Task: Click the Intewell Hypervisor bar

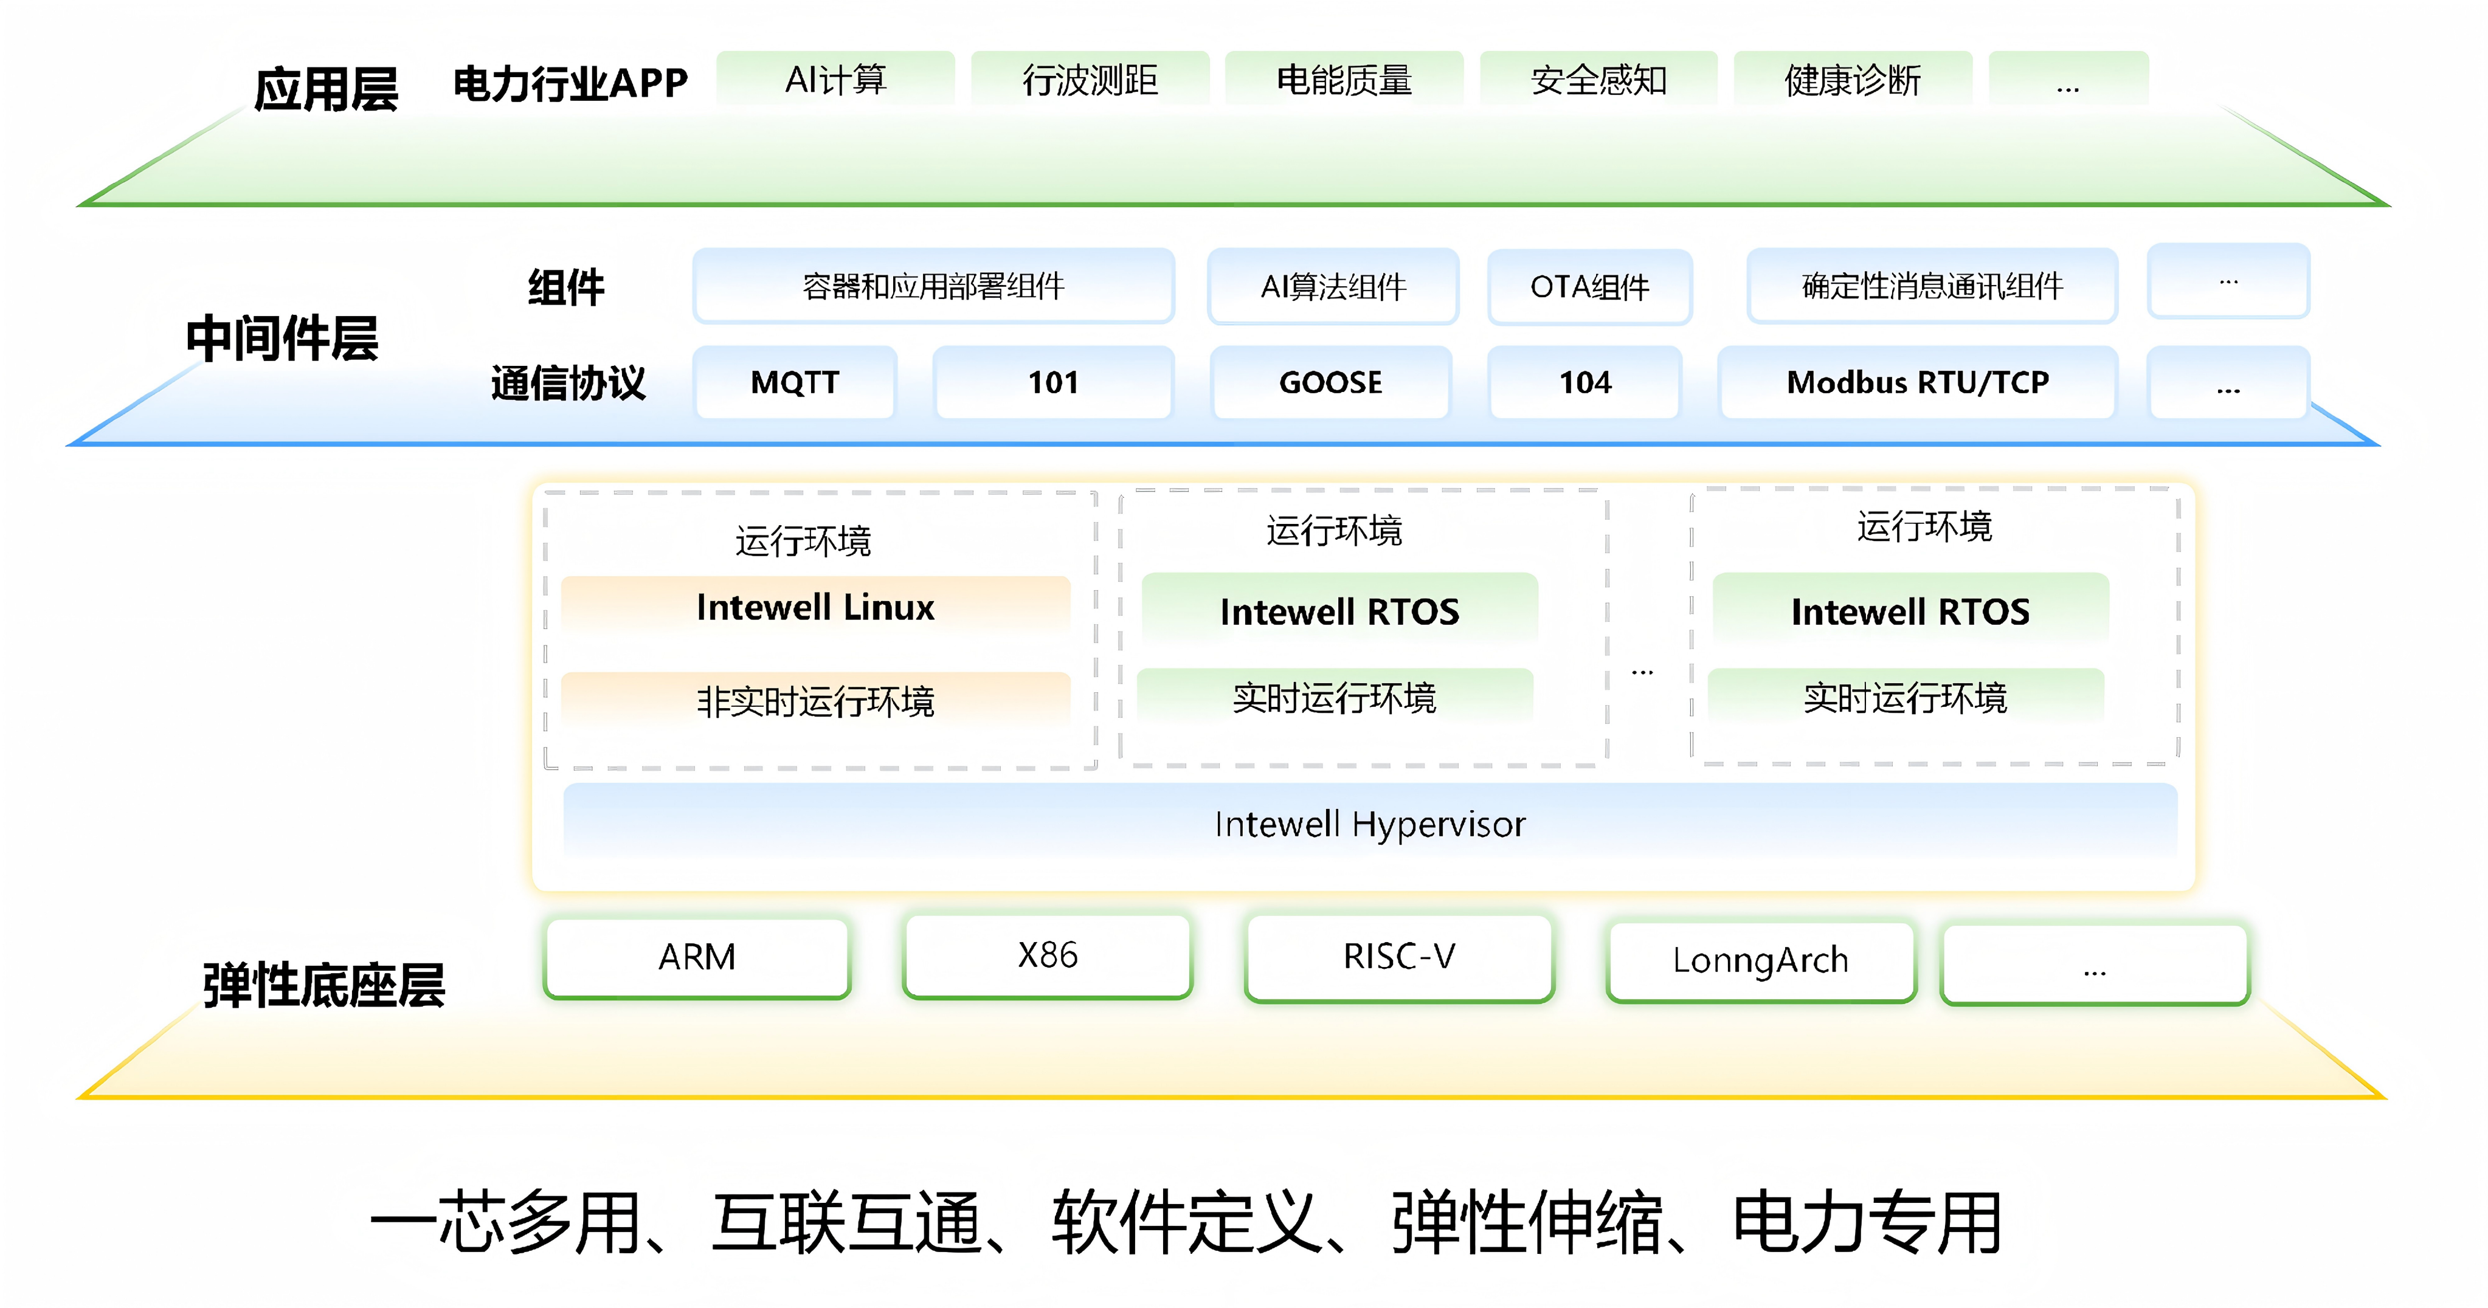Action: pos(1370,824)
